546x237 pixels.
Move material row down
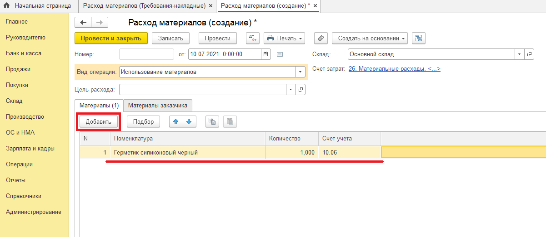pos(189,121)
